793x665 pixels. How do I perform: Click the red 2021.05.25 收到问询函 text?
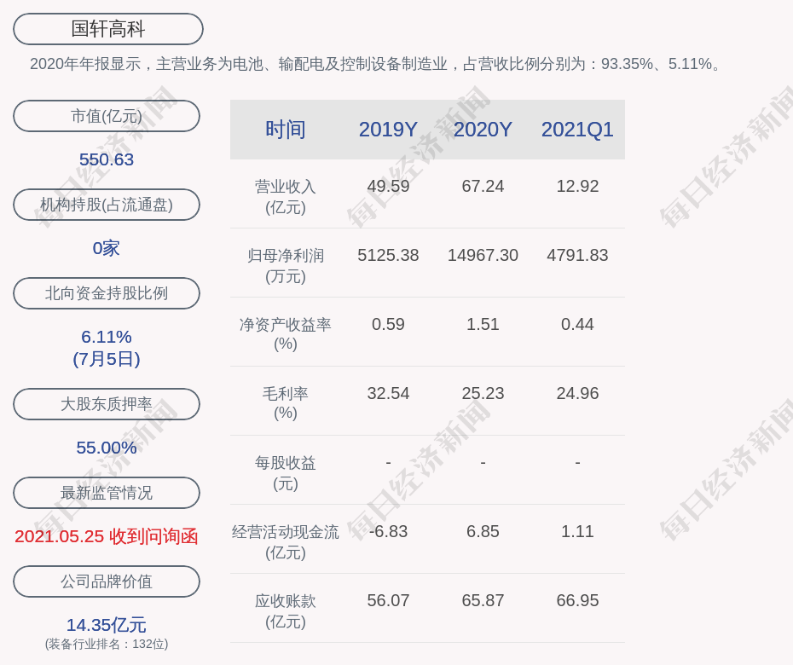coord(107,536)
